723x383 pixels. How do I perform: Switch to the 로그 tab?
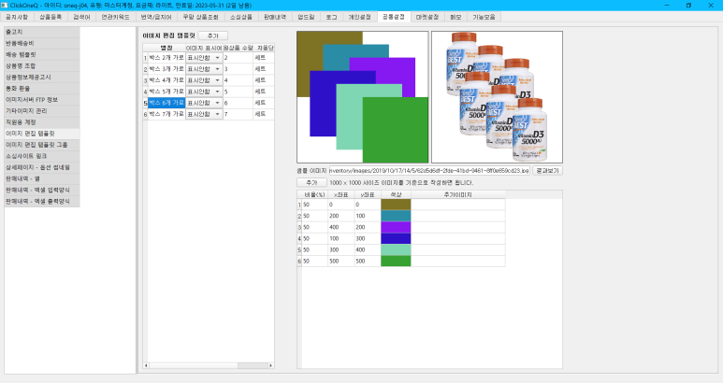(x=331, y=17)
